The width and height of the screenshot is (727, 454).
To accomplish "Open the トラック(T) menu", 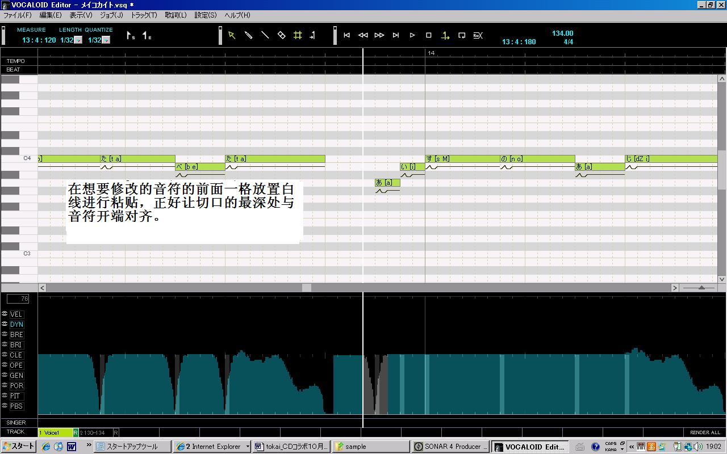I will click(144, 15).
